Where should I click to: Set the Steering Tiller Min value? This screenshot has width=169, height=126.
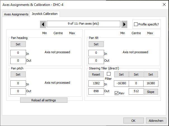(x=121, y=74)
